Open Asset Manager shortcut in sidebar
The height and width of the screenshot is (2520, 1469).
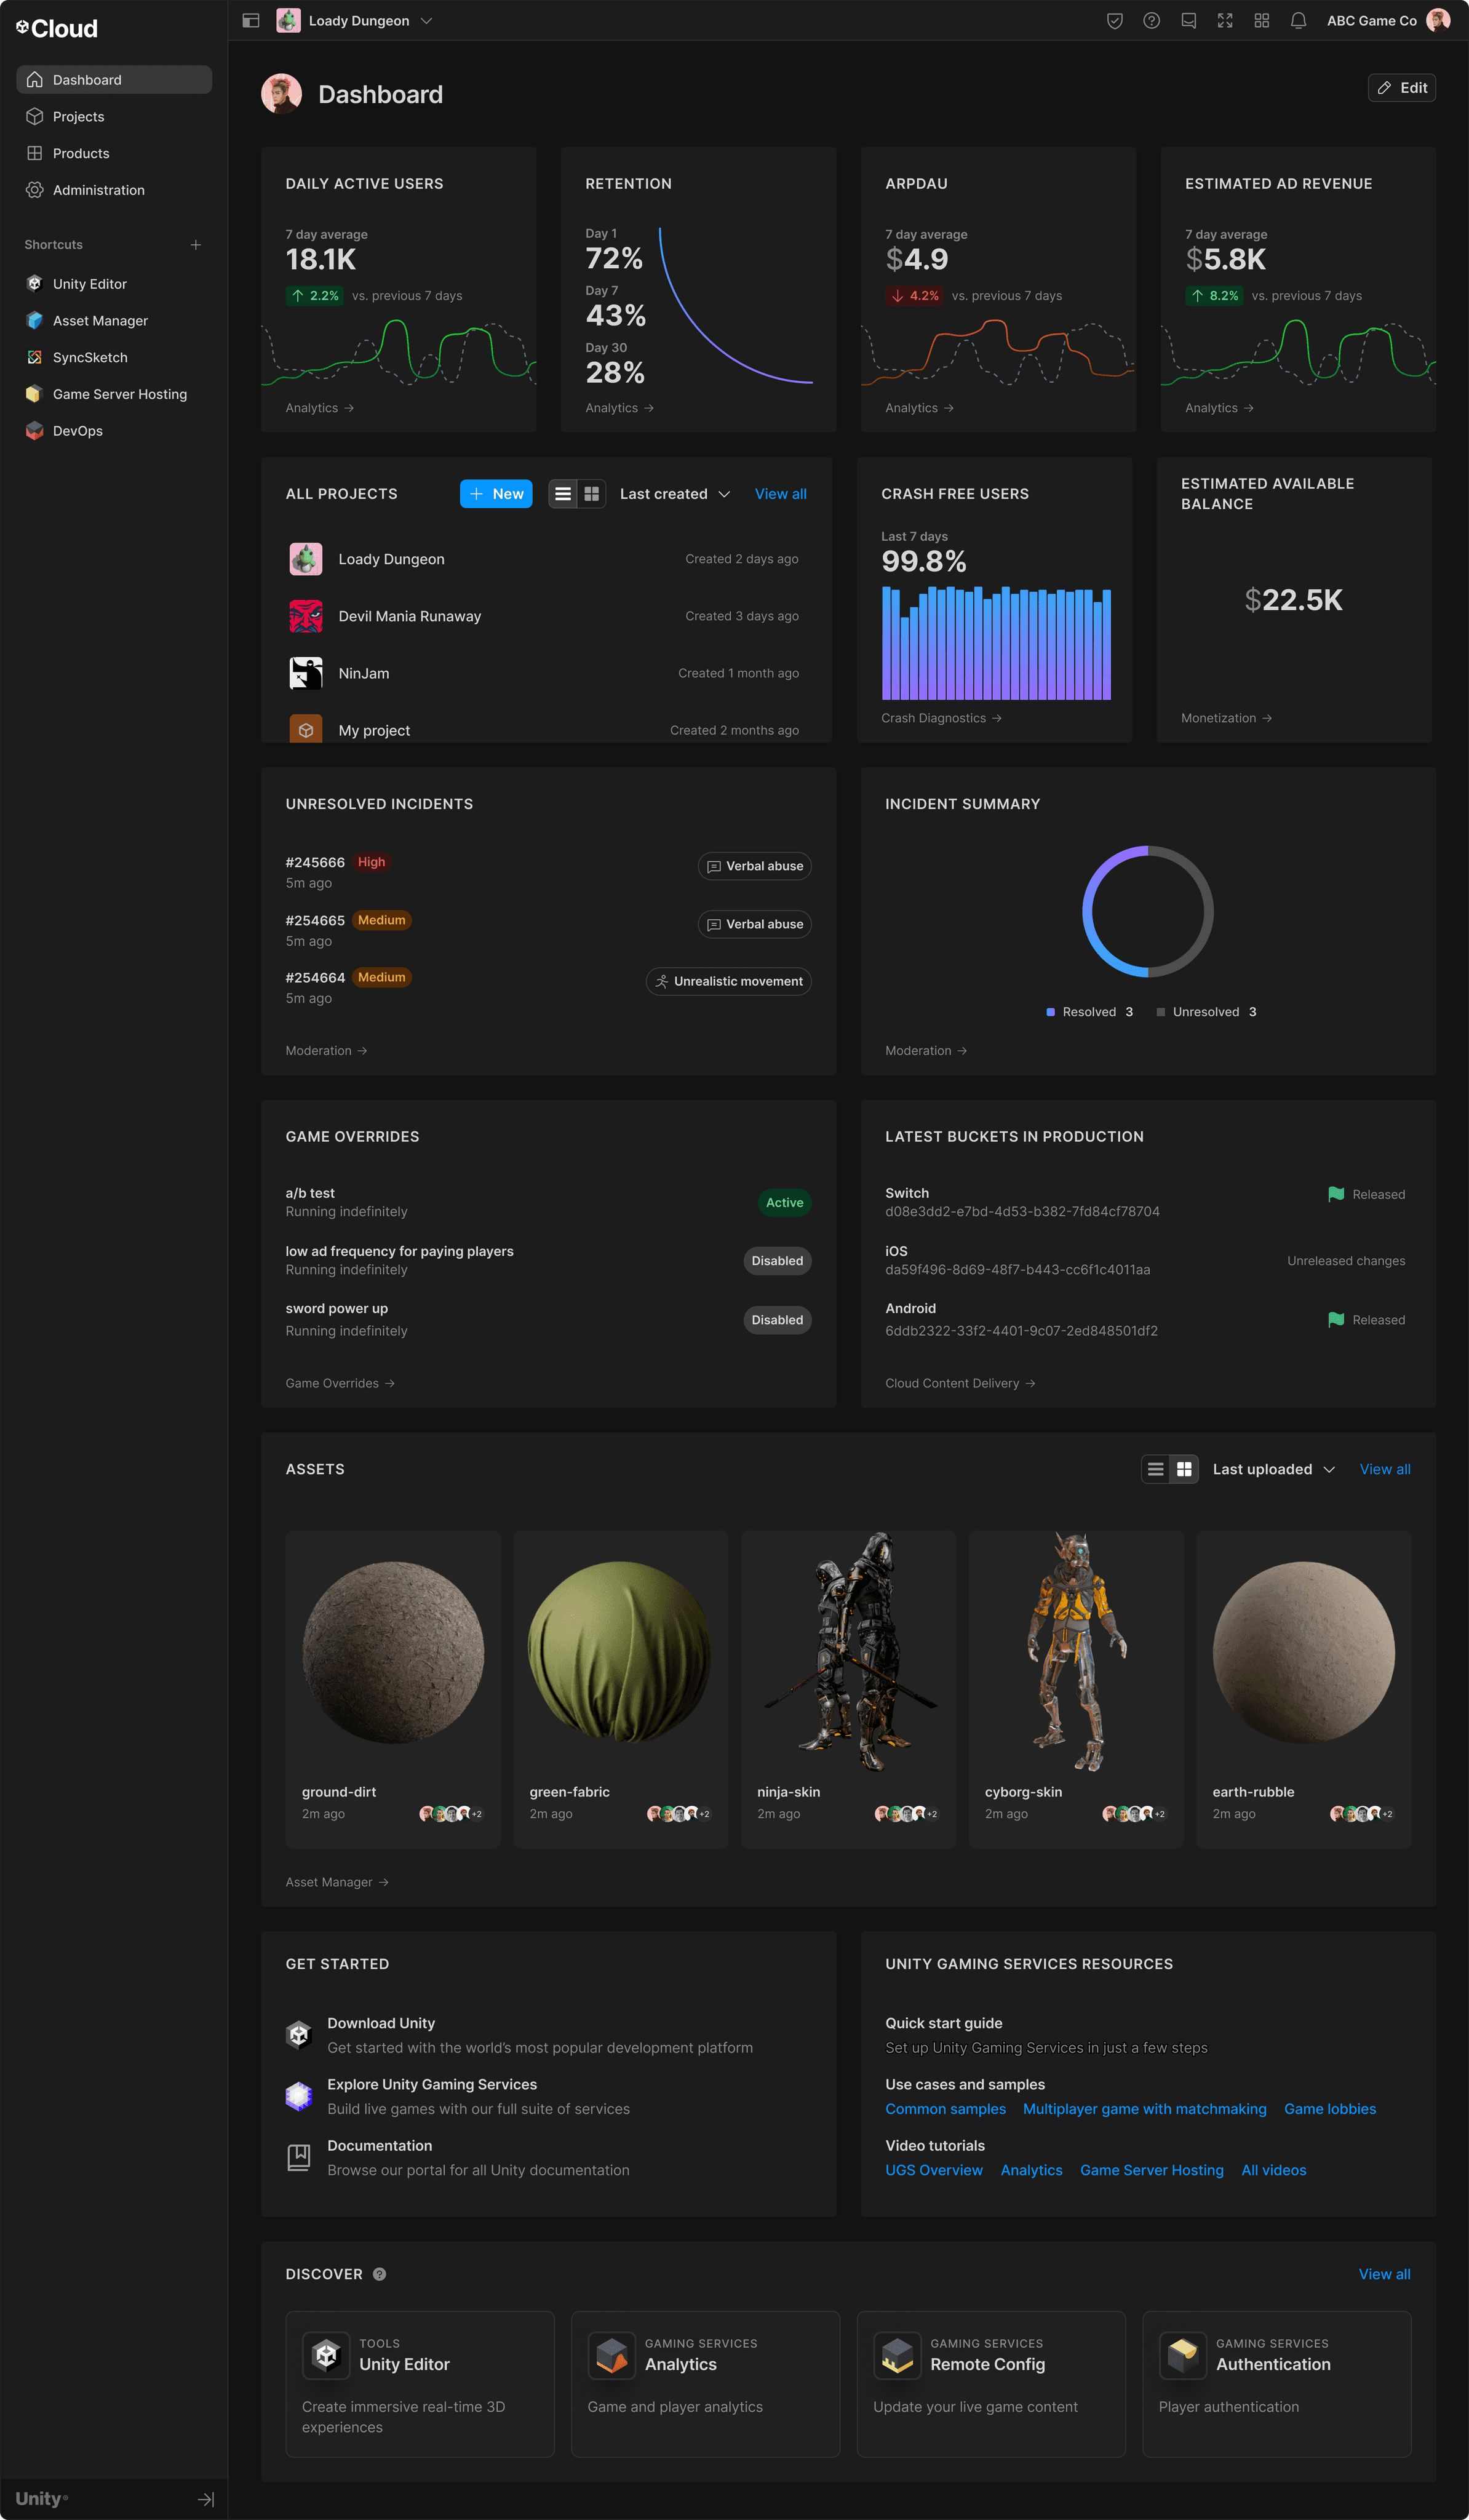tap(114, 321)
